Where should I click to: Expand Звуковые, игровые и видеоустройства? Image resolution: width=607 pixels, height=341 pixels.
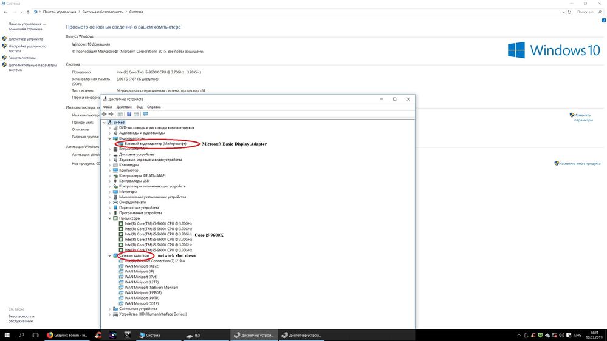pyautogui.click(x=109, y=160)
